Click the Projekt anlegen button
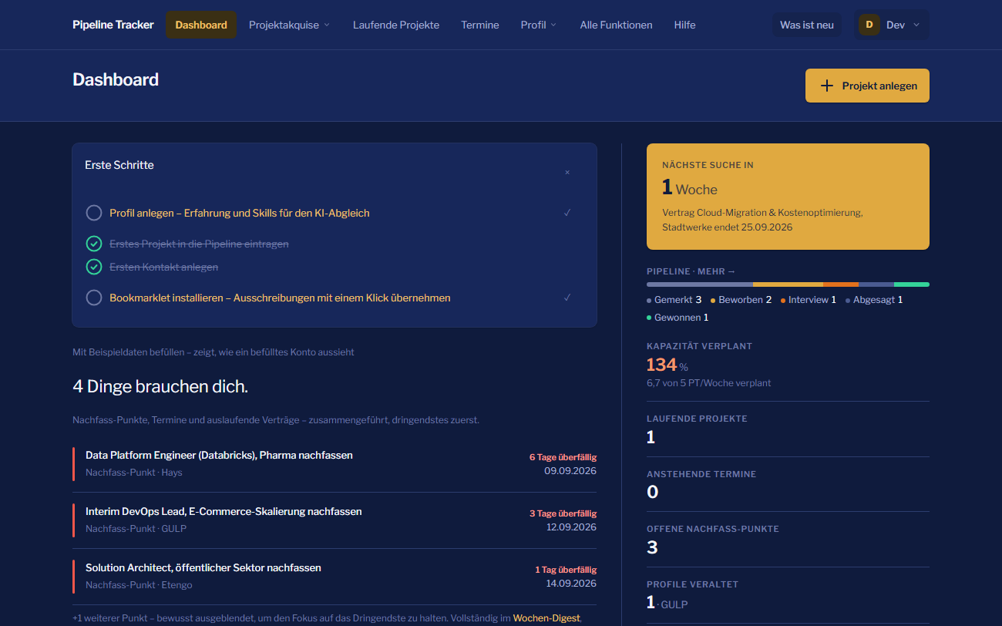1002x626 pixels. (x=867, y=86)
